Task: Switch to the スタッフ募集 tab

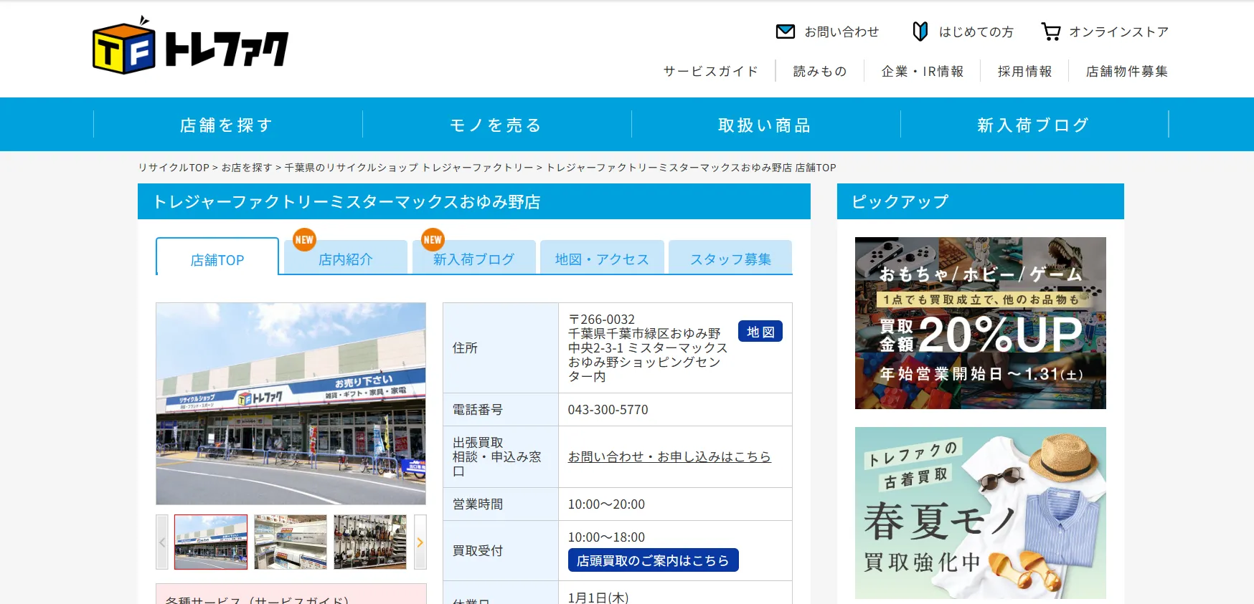Action: (x=730, y=259)
